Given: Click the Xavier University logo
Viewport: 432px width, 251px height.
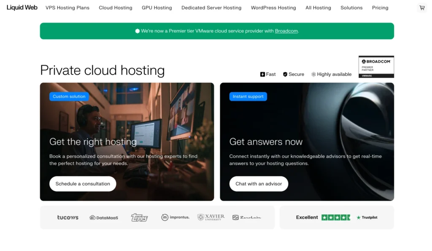Looking at the screenshot, I should tap(210, 217).
